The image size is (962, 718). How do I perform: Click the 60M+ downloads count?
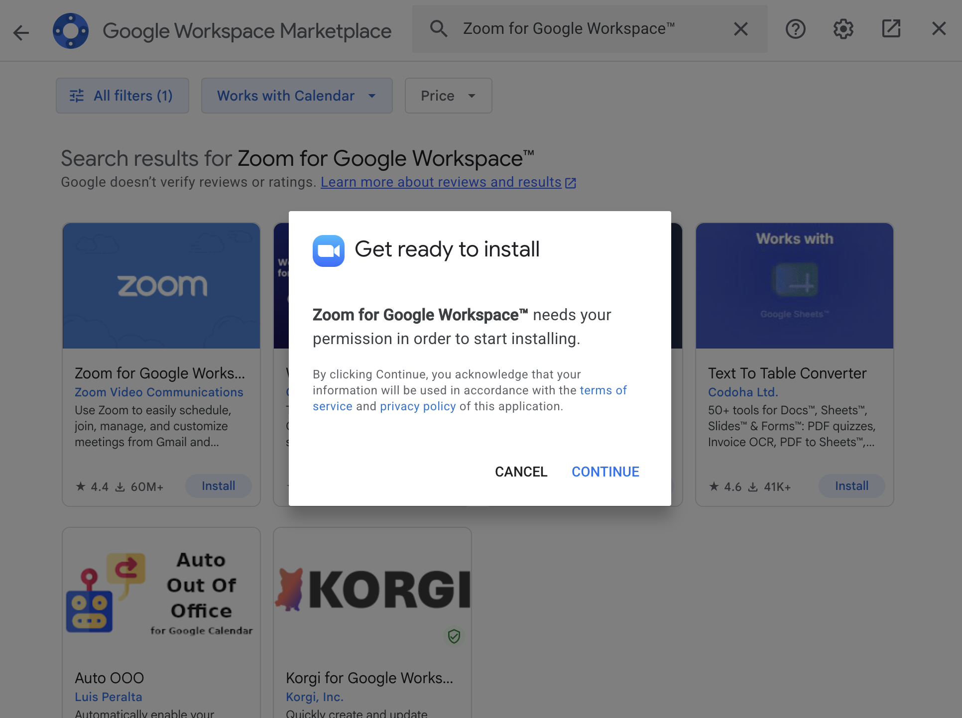[139, 486]
